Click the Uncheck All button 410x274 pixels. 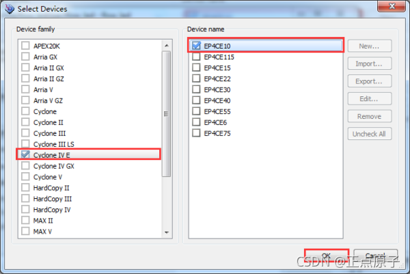click(x=370, y=134)
